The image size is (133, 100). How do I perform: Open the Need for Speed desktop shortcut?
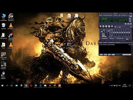pyautogui.click(x=11, y=36)
